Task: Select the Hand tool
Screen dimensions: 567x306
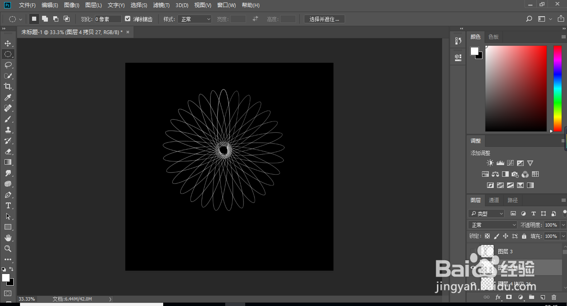Action: [8, 238]
